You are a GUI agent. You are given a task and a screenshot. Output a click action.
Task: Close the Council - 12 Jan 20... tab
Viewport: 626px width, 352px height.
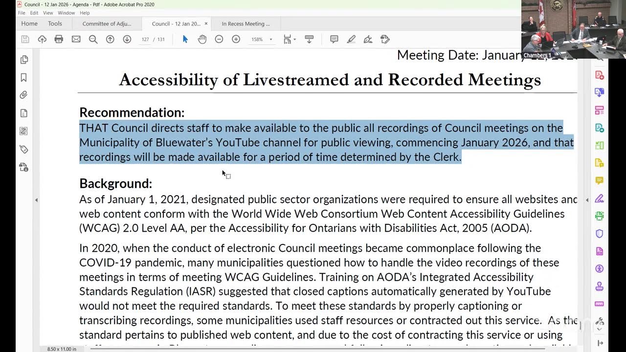[x=206, y=23]
